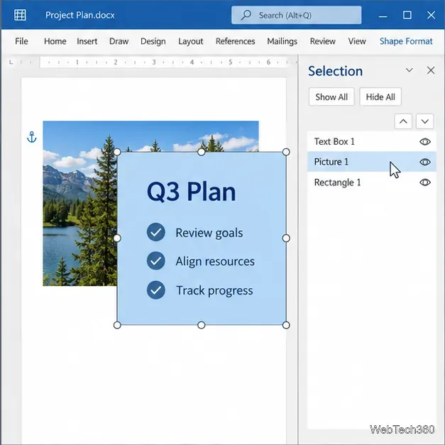Go to the Review tab

click(x=322, y=41)
